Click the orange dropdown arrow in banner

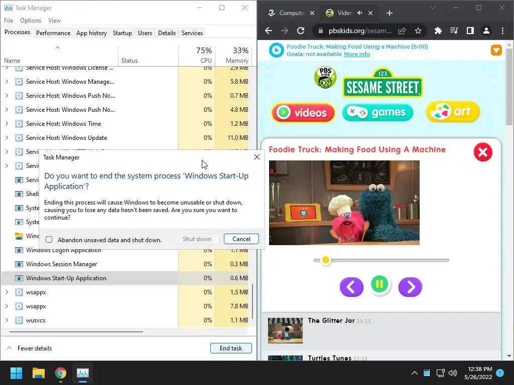(496, 50)
